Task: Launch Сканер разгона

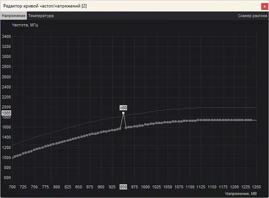Action: pyautogui.click(x=252, y=16)
